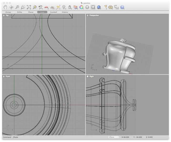Pick the Zoom Window tool

[x=23, y=7]
